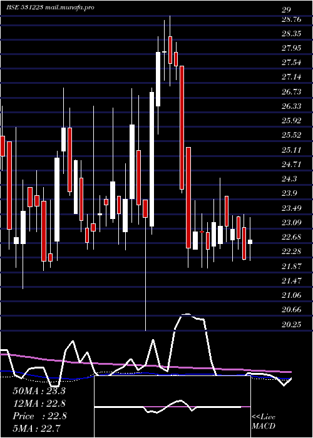Click the 50MA : 23.3 readout
Viewport: 313px width, 438px height.
point(39,391)
